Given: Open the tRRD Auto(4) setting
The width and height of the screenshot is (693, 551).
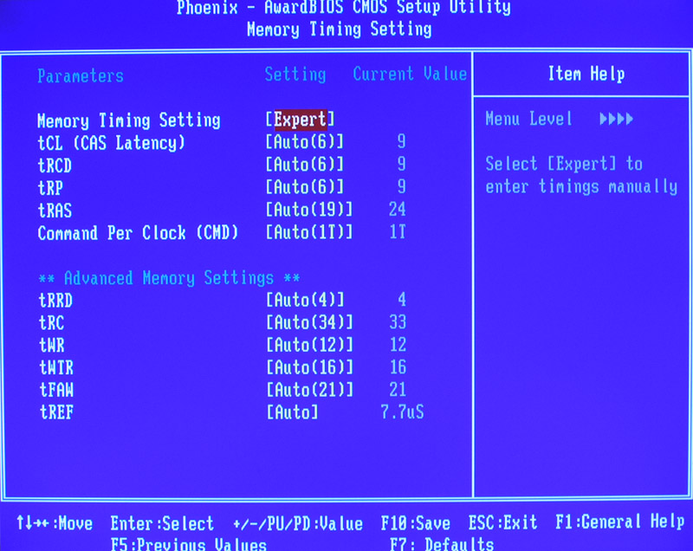Looking at the screenshot, I should pos(305,300).
